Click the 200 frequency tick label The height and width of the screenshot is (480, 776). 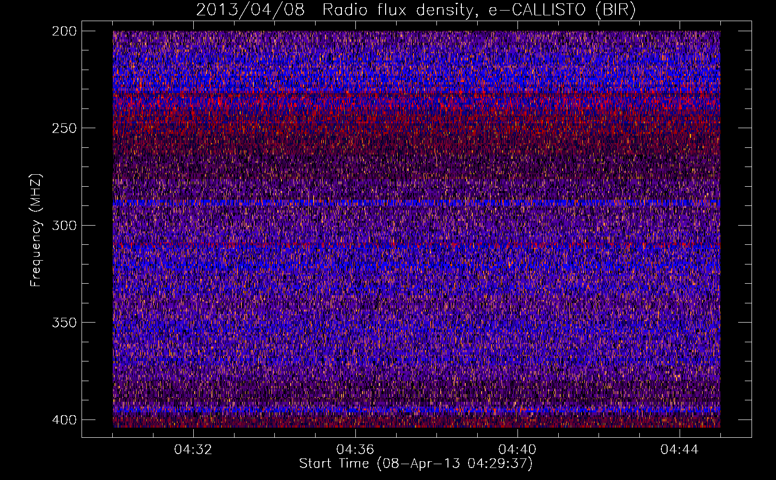coord(64,31)
